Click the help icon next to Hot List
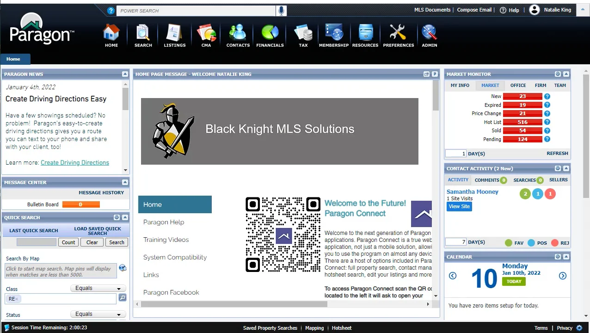Screen dimensions: 590x333 pos(547,122)
